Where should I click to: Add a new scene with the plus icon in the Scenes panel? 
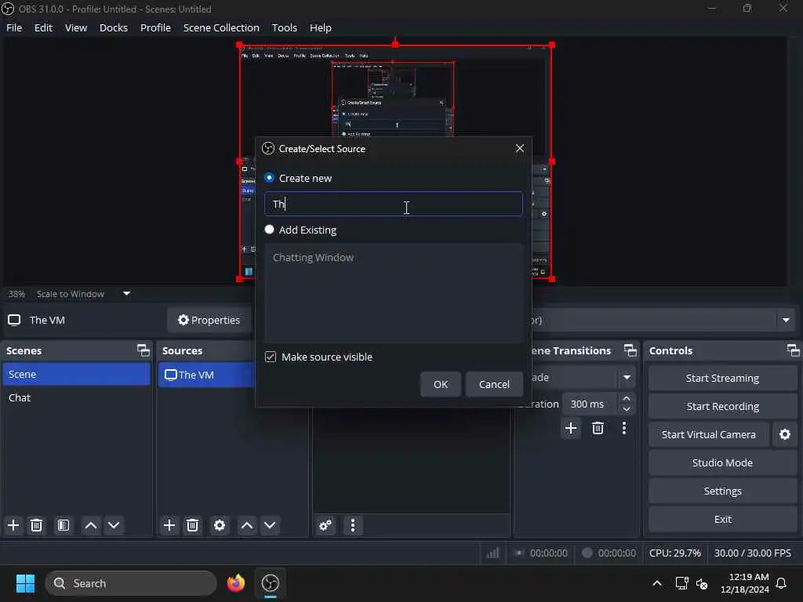[13, 525]
